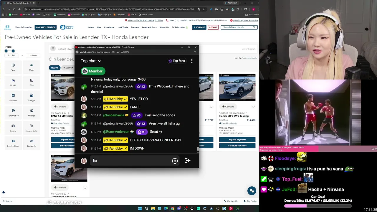Open the Bodystyle filter tile
The height and width of the screenshot is (212, 377).
pos(32,143)
